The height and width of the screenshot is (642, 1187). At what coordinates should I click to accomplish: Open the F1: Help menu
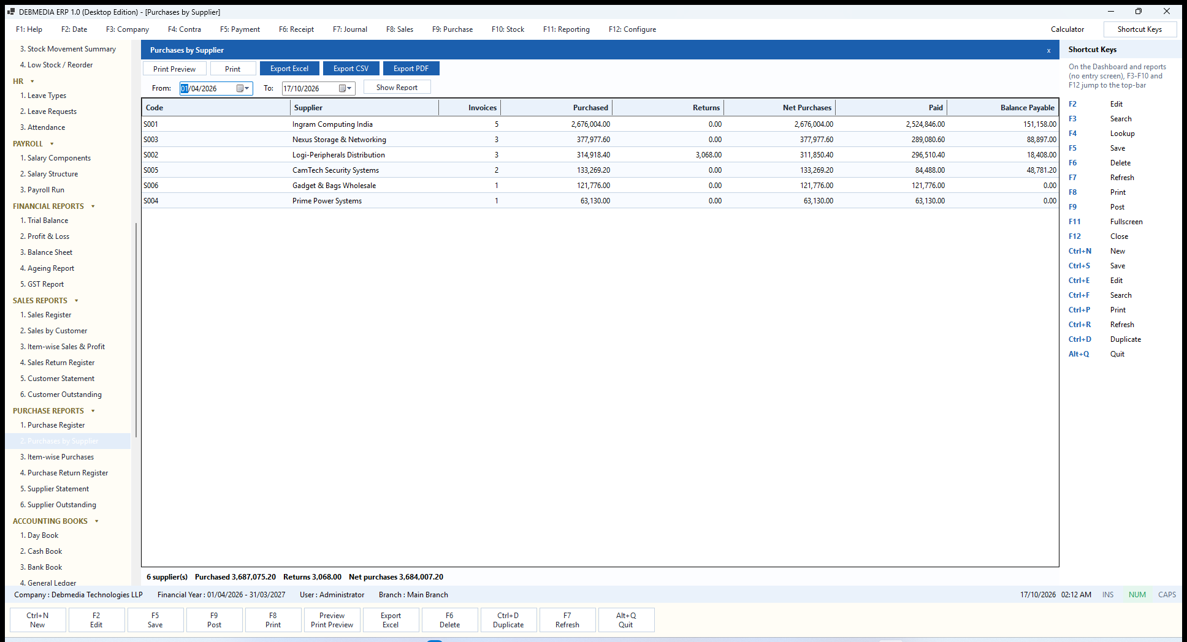(x=29, y=29)
